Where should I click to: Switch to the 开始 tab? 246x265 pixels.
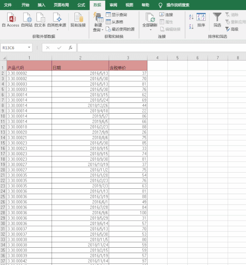25,5
